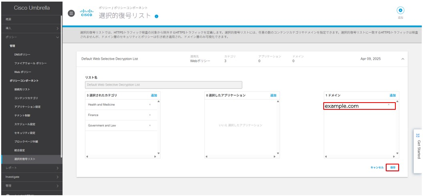Click right arrow of applications horizontal scrollbar

point(275,156)
